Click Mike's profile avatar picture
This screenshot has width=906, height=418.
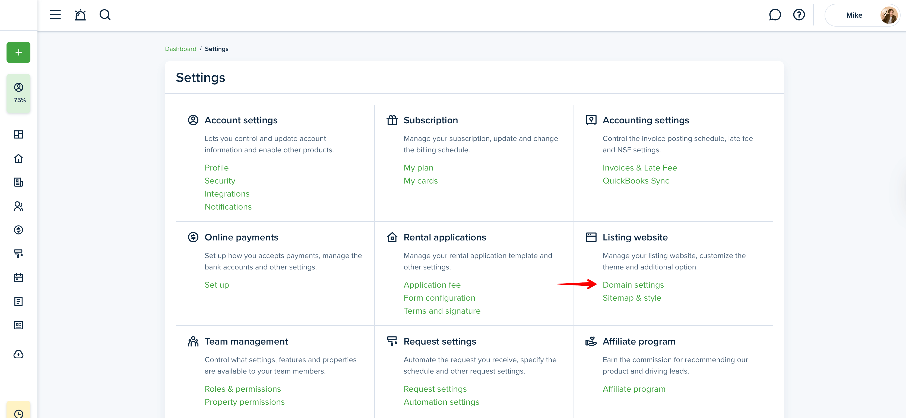point(888,15)
